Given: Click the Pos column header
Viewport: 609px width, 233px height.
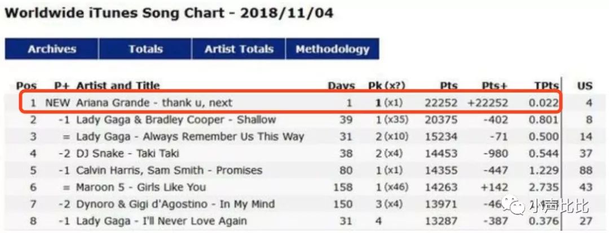Looking at the screenshot, I should coord(27,86).
